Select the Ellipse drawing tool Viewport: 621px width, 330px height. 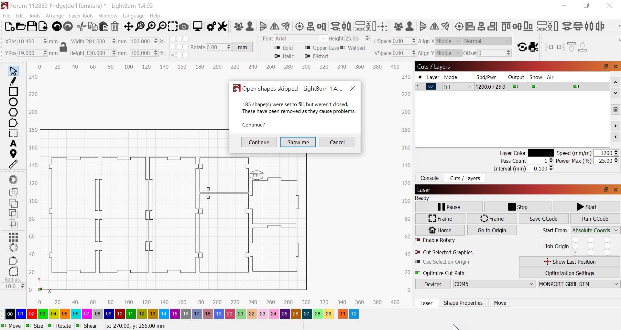(x=14, y=102)
